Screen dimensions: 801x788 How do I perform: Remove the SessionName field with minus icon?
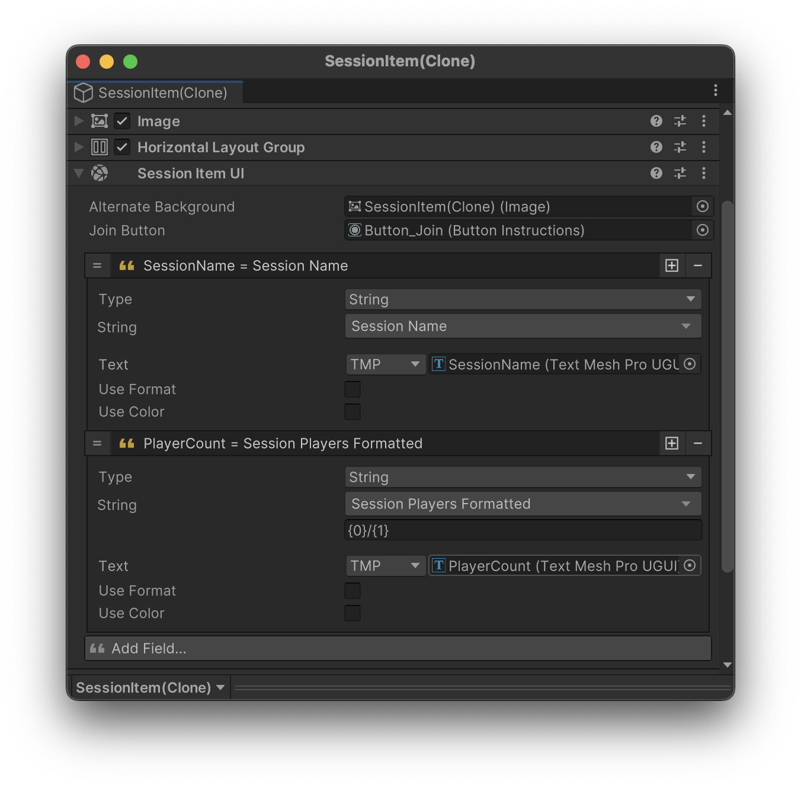tap(697, 265)
